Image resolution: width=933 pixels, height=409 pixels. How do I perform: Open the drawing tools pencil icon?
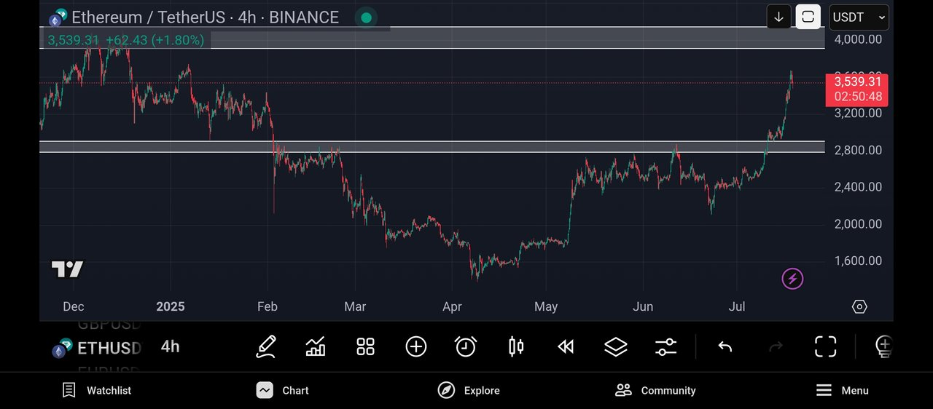[x=265, y=346]
